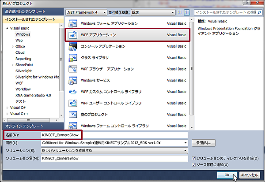Select Silverlight for Windows Phone tree item

point(37,77)
